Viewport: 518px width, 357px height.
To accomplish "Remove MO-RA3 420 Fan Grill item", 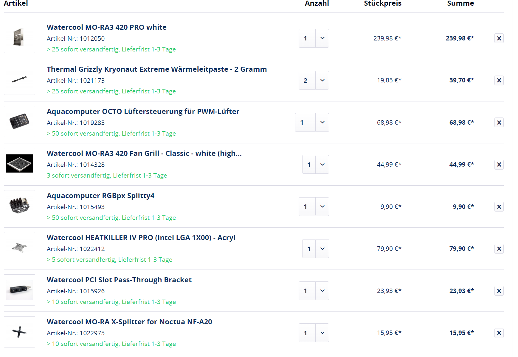I will pyautogui.click(x=499, y=165).
